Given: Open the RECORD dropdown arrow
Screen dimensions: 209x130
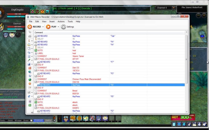Looking at the screenshot, I should coord(43,27).
